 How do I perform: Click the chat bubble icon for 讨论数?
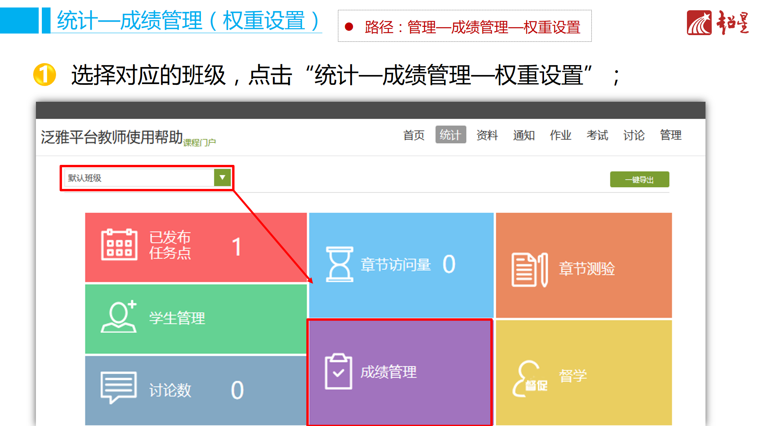(x=119, y=387)
